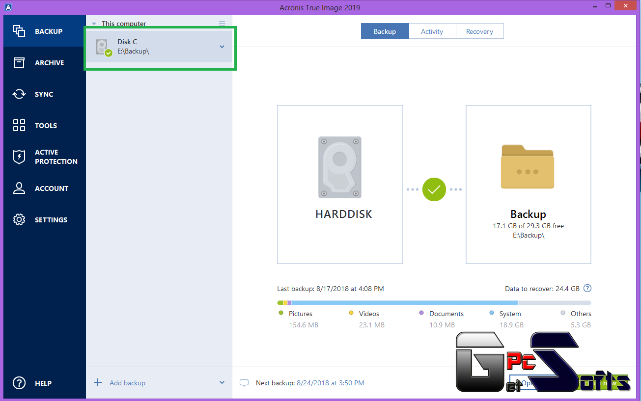
Task: Click the 'Last backup: 8/17/2018 at 4:08 PM' text
Action: [331, 289]
